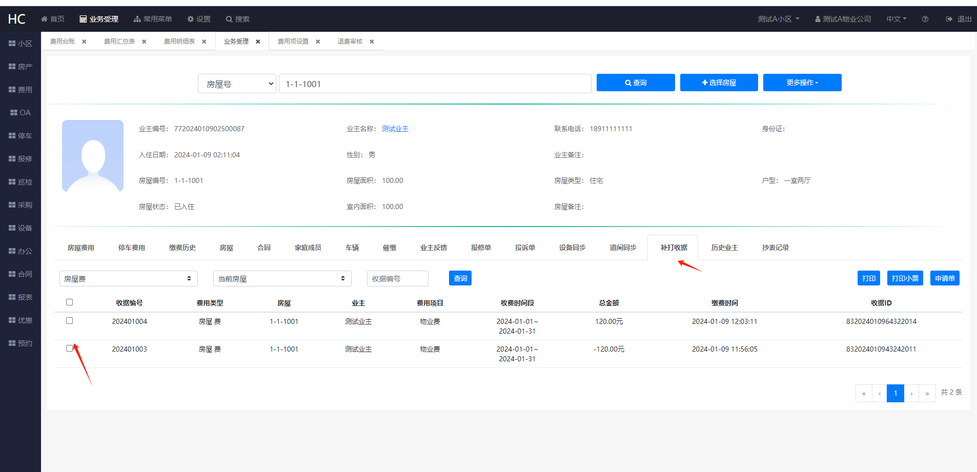Go to last page of pagination
The height and width of the screenshot is (472, 977).
tap(927, 393)
